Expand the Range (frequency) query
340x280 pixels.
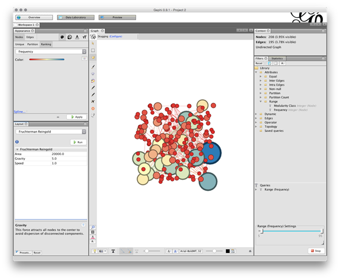(256, 190)
